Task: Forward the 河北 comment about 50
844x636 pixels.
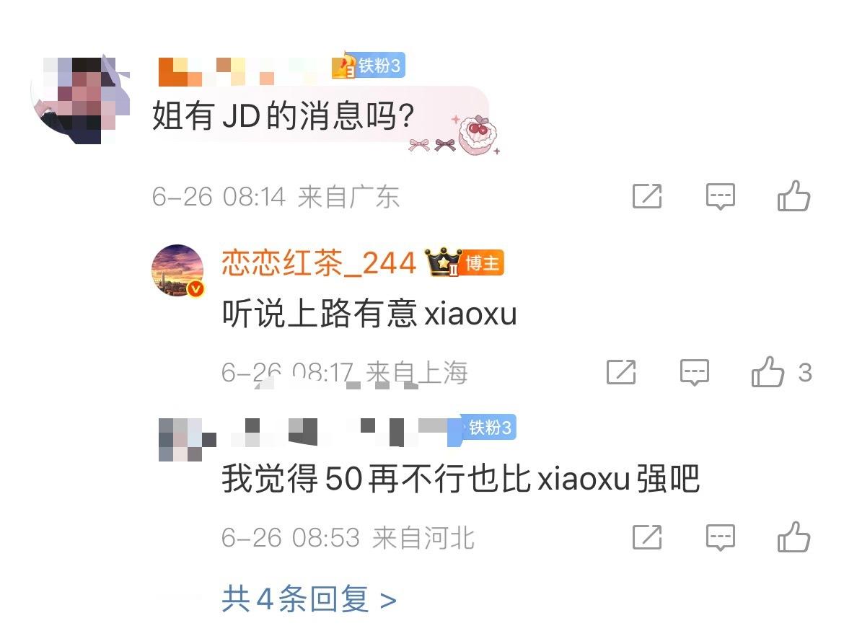Action: pos(646,537)
